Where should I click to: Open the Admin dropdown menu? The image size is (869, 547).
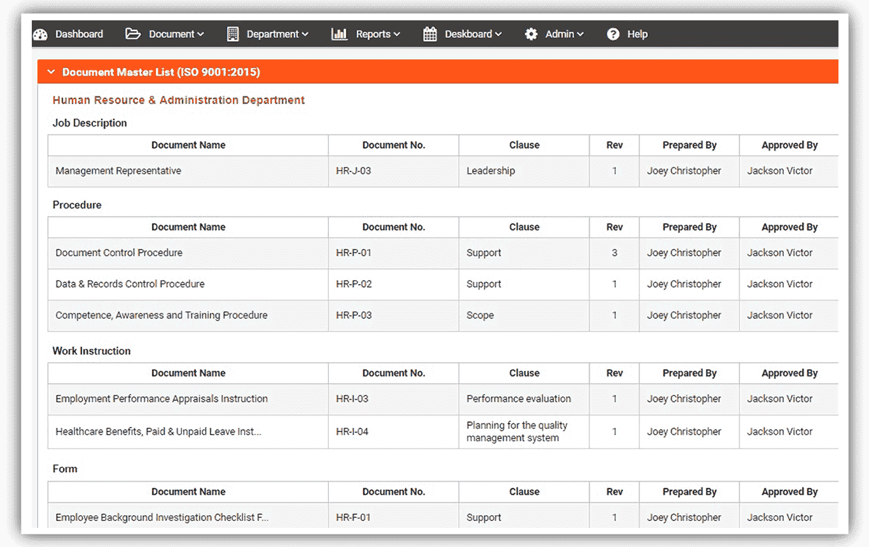point(560,34)
